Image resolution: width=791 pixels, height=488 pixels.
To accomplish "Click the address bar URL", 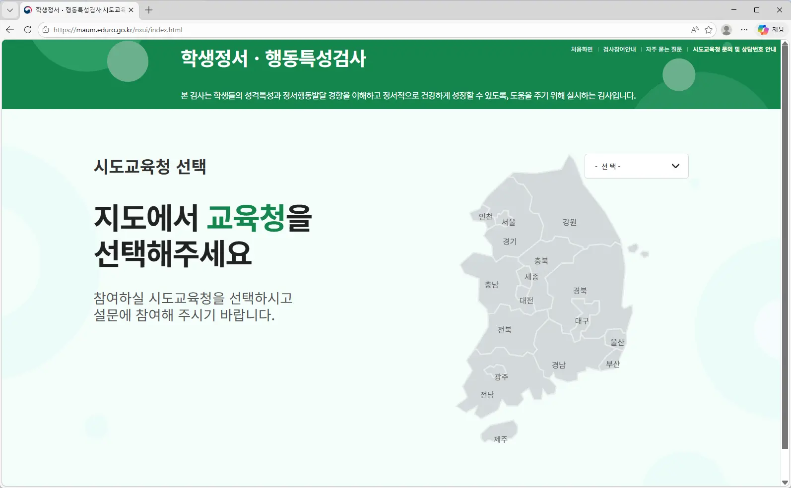I will click(118, 30).
